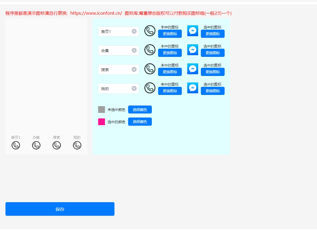Focus the 我的 name input field
The image size is (317, 231).
click(x=118, y=89)
